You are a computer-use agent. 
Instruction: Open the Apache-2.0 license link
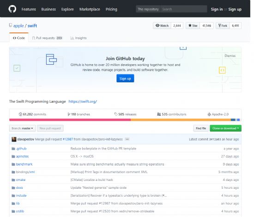coord(218,114)
